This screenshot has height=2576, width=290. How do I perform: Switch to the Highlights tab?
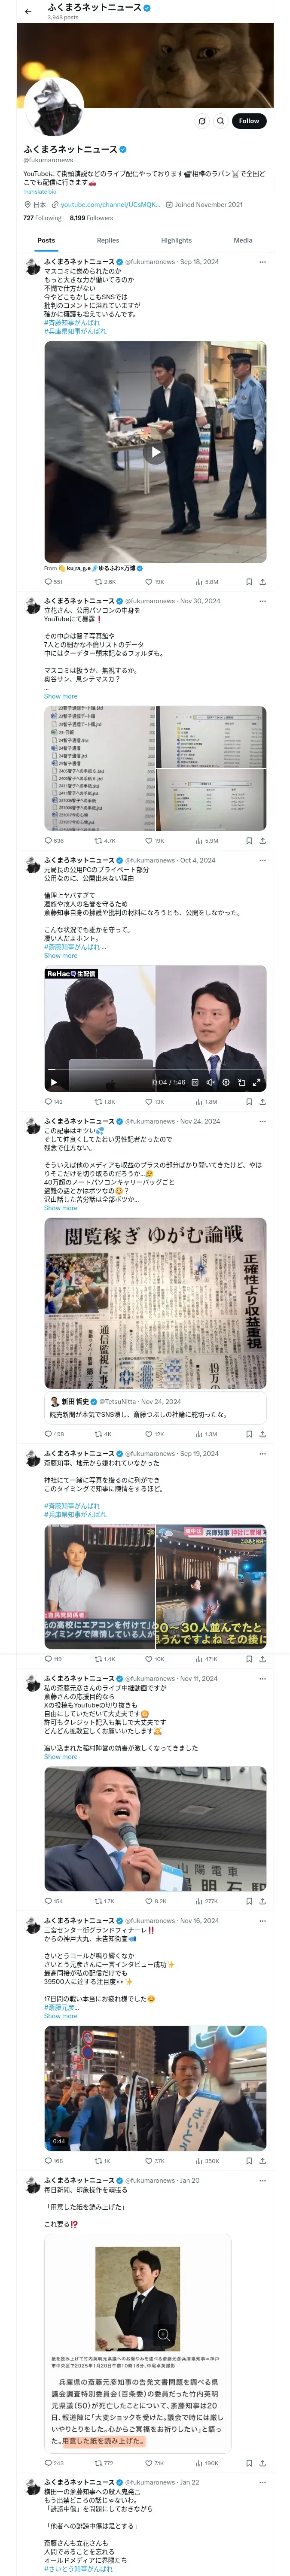176,240
